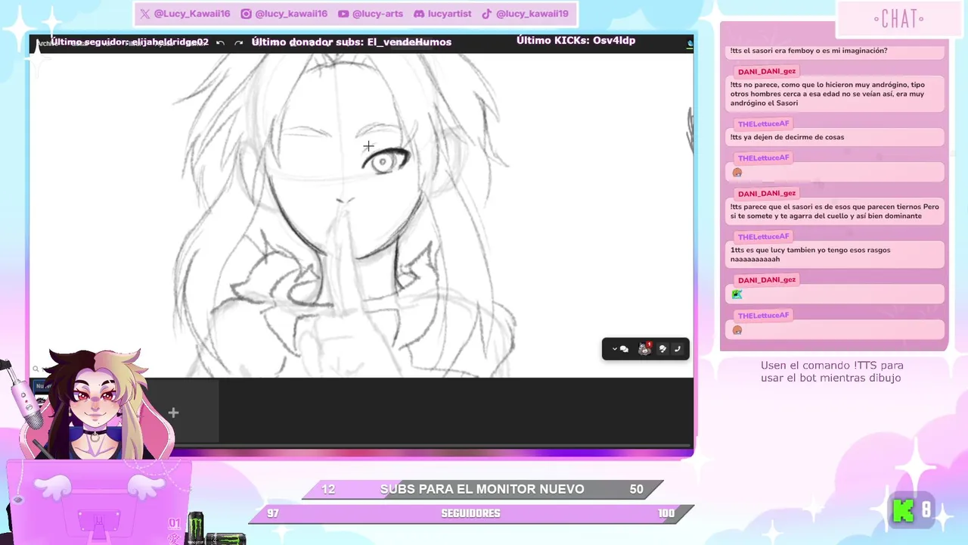Click the drawn open eye on the sketch canvas
This screenshot has width=968, height=545.
pos(388,161)
